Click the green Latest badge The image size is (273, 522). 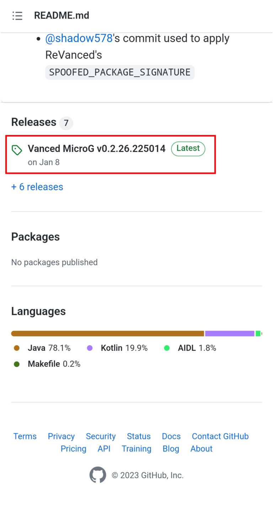point(188,148)
